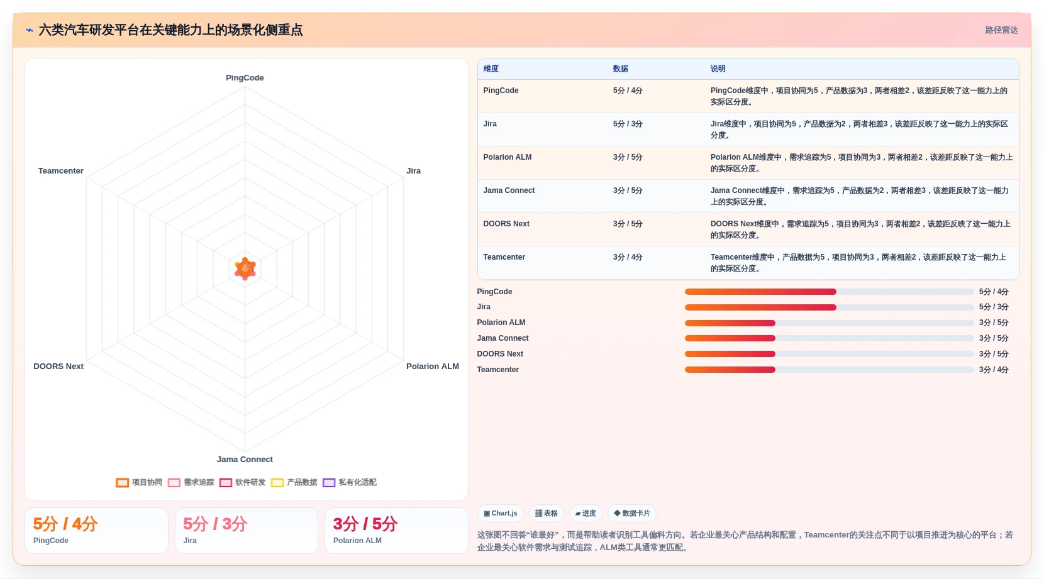Click the 路径雷达 label in the header
This screenshot has width=1044, height=579.
[1001, 30]
